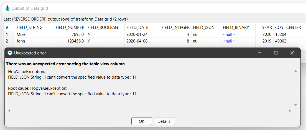Sort by the # column header
306x130 pixels.
pos(9,27)
